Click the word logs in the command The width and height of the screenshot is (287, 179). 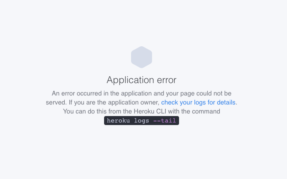pyautogui.click(x=141, y=121)
